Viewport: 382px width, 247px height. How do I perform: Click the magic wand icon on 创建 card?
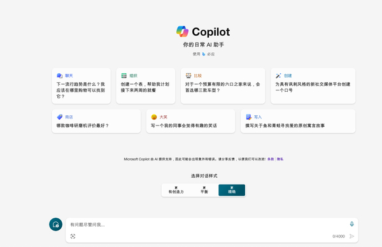tap(278, 76)
